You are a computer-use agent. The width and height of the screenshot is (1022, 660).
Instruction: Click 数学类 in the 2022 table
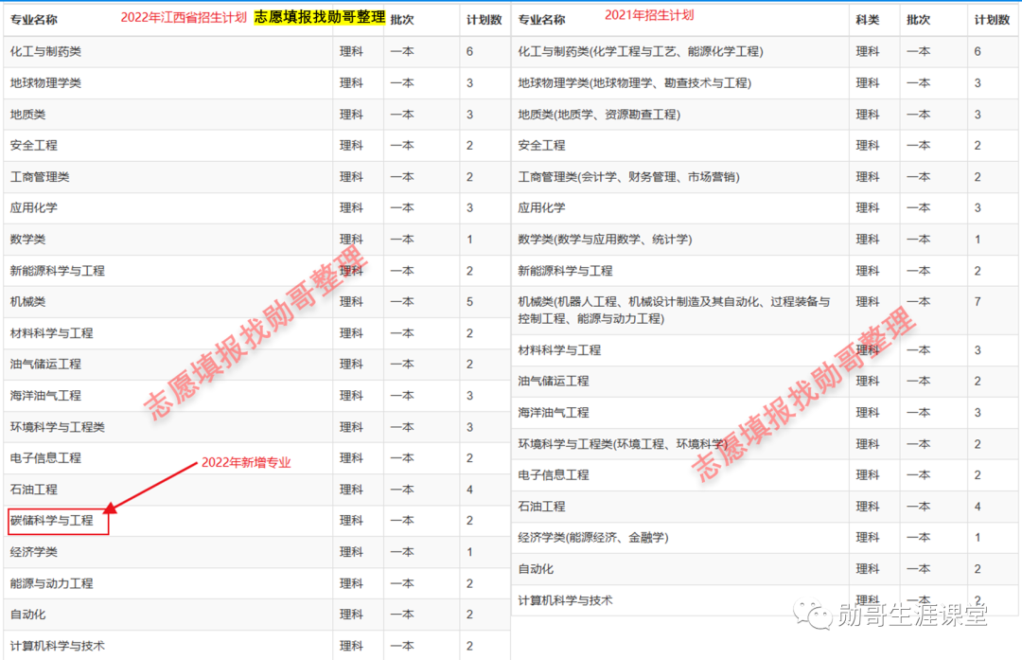tap(28, 240)
